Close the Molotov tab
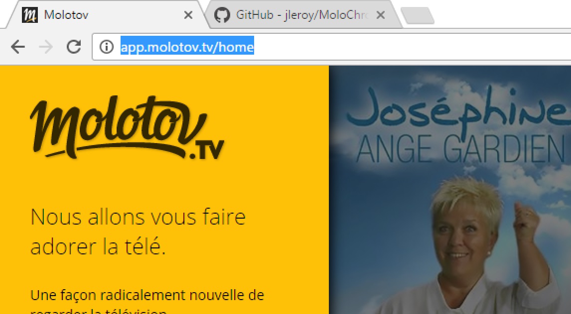571x314 pixels. tap(188, 15)
